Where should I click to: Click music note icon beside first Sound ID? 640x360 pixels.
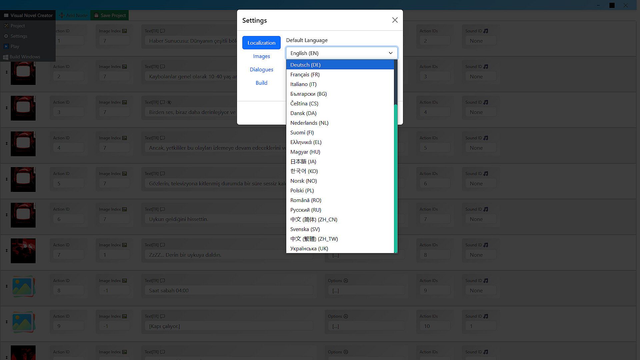tap(486, 31)
